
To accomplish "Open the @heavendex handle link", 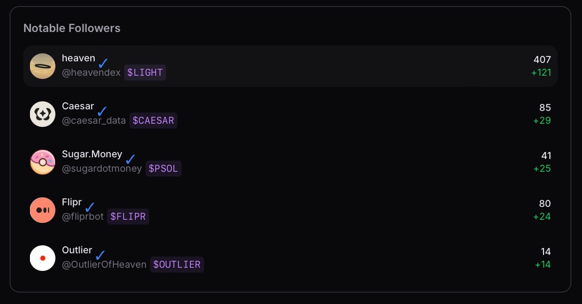I will coord(91,73).
